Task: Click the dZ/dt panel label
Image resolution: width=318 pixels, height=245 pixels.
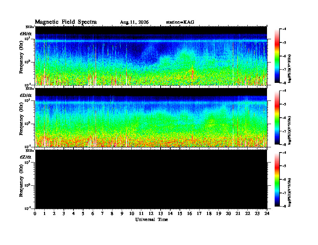Action: pyautogui.click(x=26, y=157)
